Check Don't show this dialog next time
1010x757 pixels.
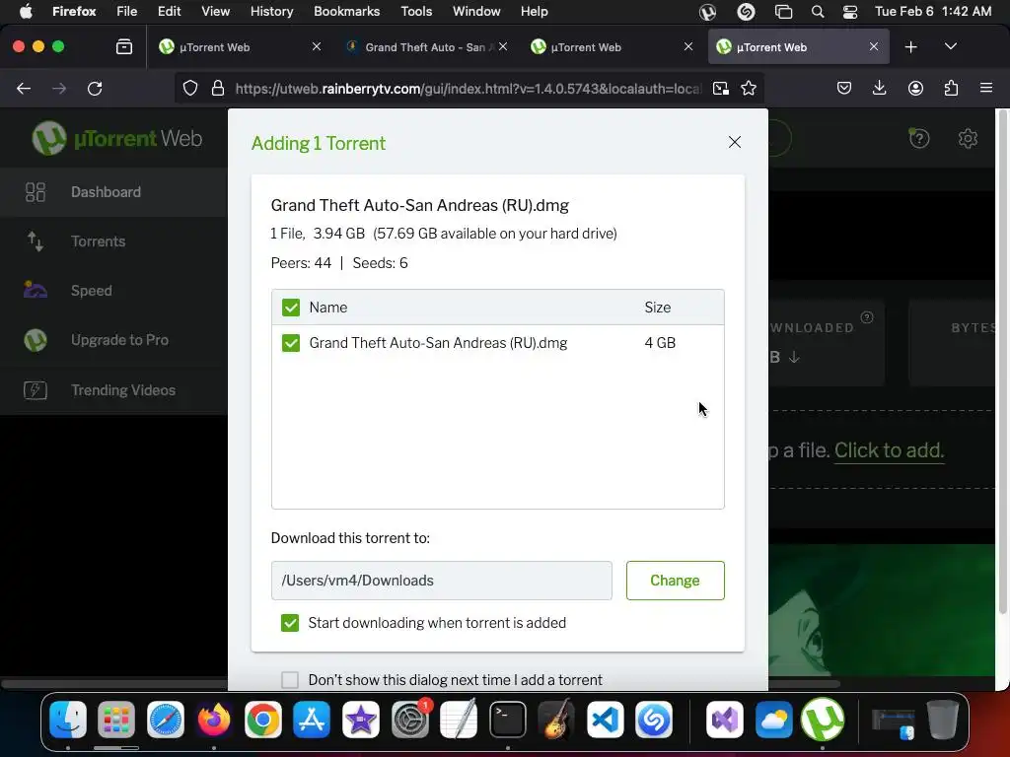pyautogui.click(x=290, y=680)
